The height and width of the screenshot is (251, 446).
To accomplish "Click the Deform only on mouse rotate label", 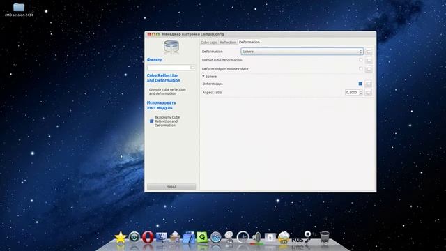I will [x=225, y=69].
